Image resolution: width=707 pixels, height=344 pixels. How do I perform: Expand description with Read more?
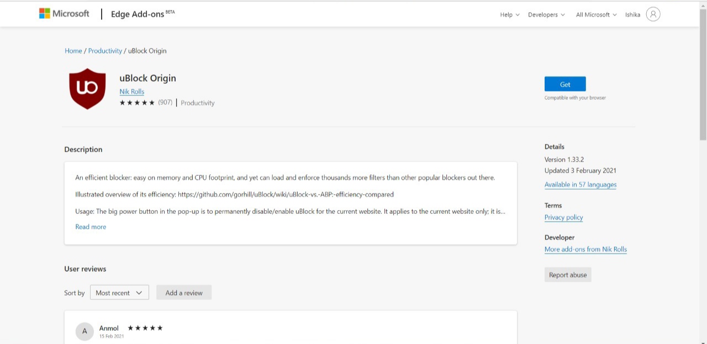click(x=91, y=227)
